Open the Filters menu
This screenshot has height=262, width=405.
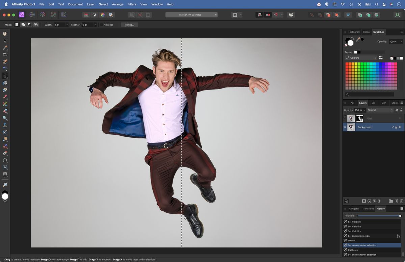(x=131, y=4)
